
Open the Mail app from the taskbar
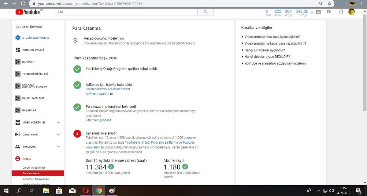[x=72, y=191]
